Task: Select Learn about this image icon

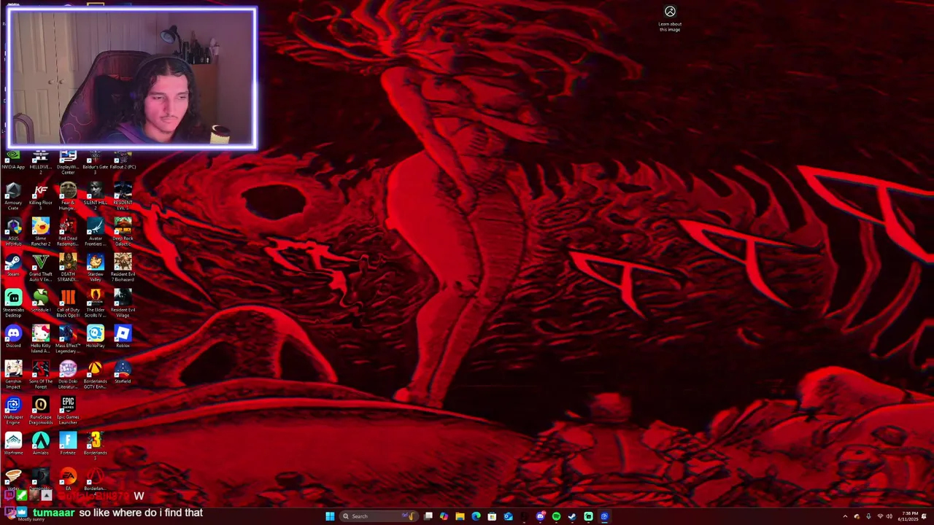Action: coord(670,18)
